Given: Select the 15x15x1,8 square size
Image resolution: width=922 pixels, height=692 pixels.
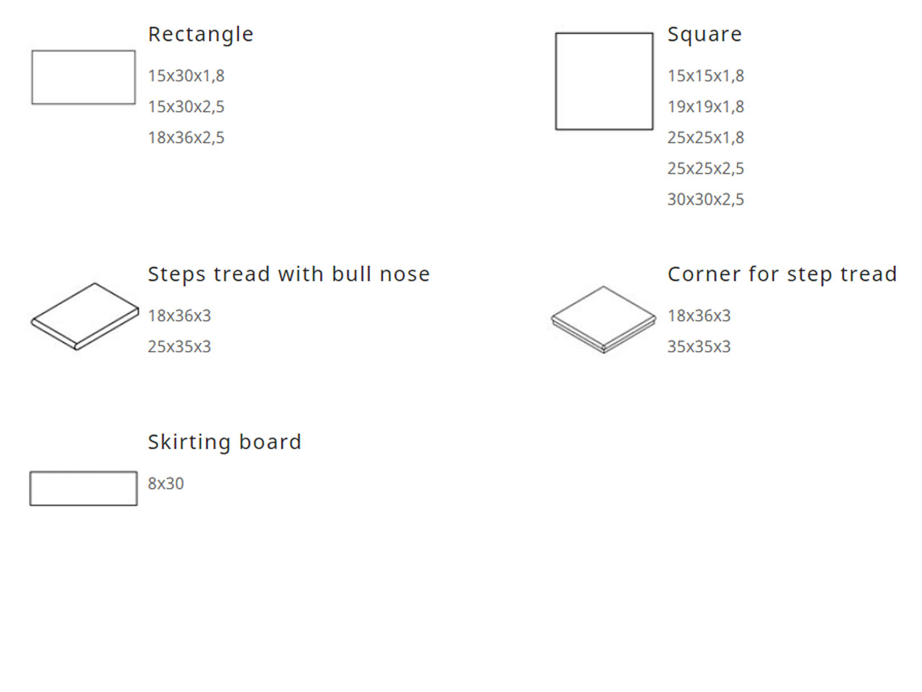Looking at the screenshot, I should click(x=705, y=76).
